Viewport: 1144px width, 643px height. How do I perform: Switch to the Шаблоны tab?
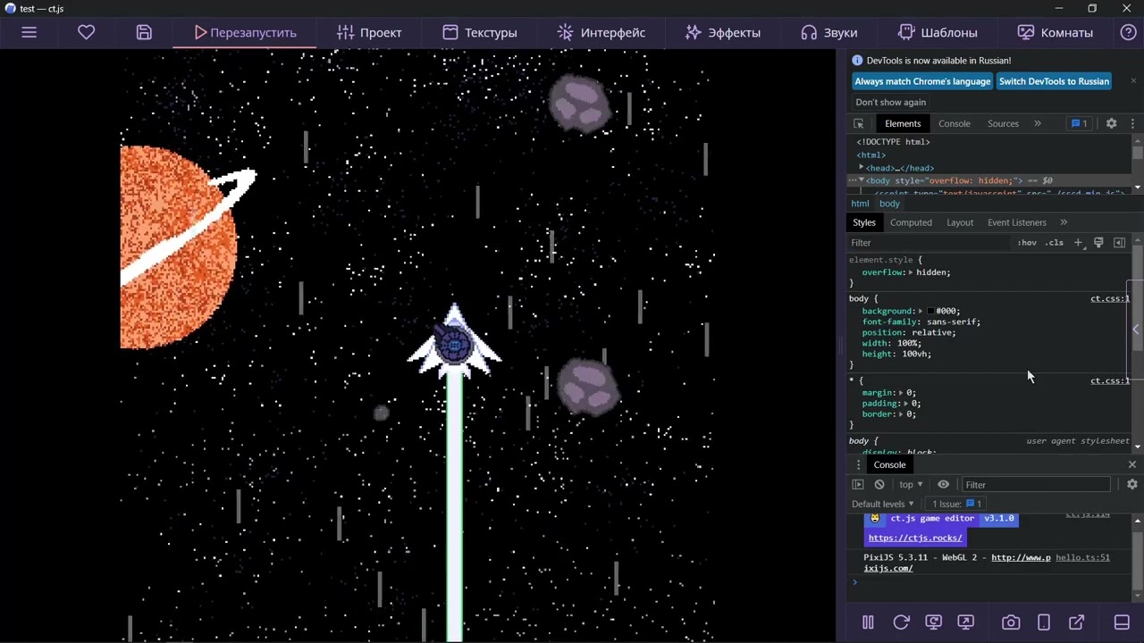click(938, 32)
